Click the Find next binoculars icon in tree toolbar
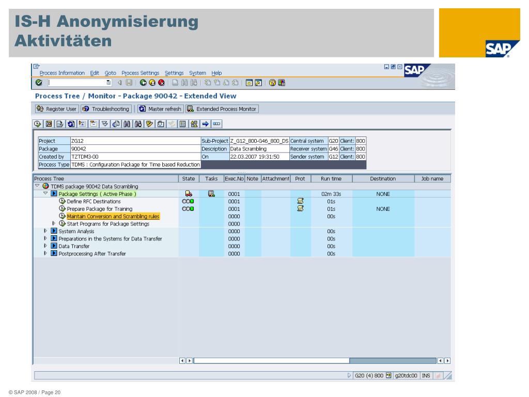This screenshot has height=397, width=529. pos(138,124)
